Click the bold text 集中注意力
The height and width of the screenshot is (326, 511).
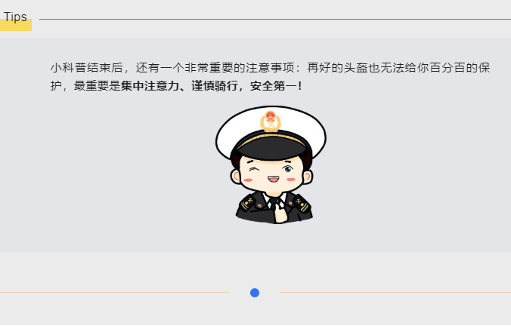coord(150,86)
